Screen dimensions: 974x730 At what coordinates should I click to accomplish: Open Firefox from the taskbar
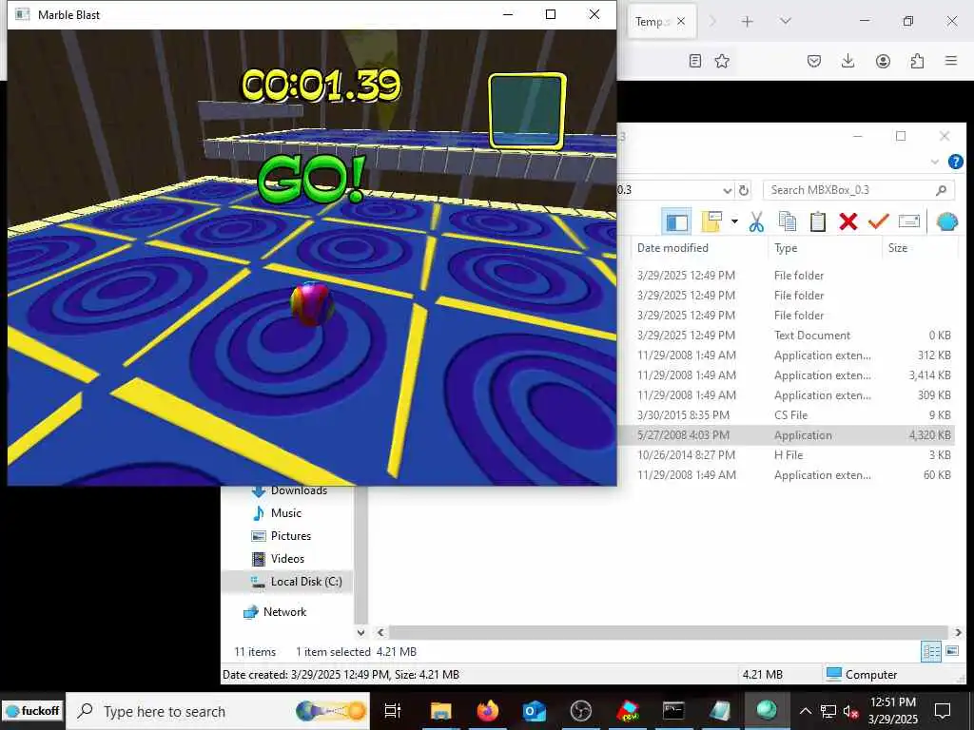tap(488, 711)
